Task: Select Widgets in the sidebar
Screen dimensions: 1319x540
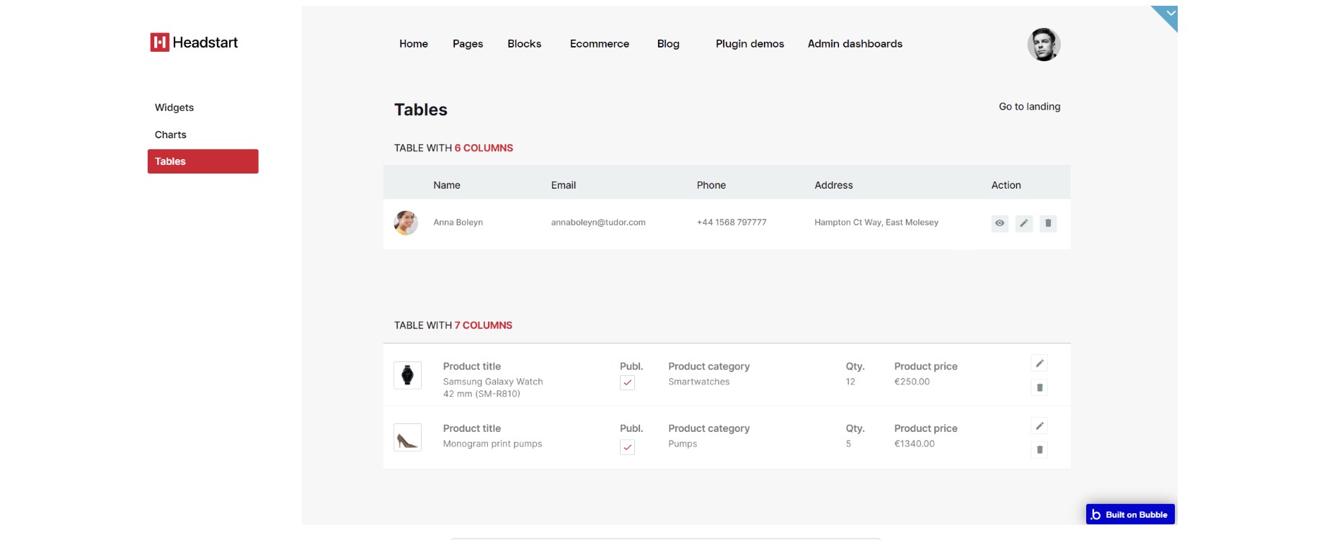Action: [174, 107]
